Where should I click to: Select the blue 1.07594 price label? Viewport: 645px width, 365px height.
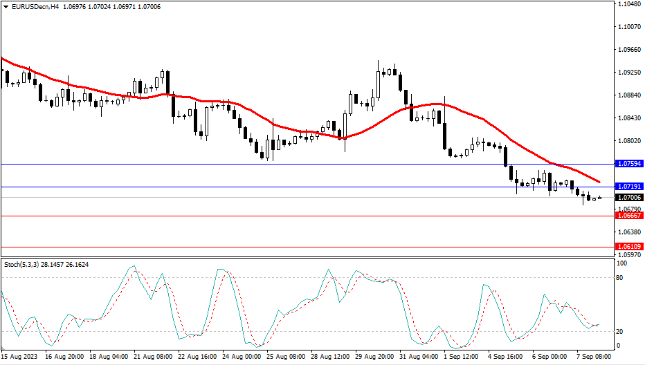pyautogui.click(x=629, y=164)
